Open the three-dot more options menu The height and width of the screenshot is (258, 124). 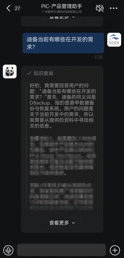(x=114, y=8)
